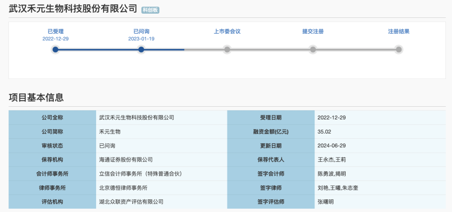The width and height of the screenshot is (452, 212).
Task: Click the 提交注册 stage circle marker
Action: (x=313, y=49)
